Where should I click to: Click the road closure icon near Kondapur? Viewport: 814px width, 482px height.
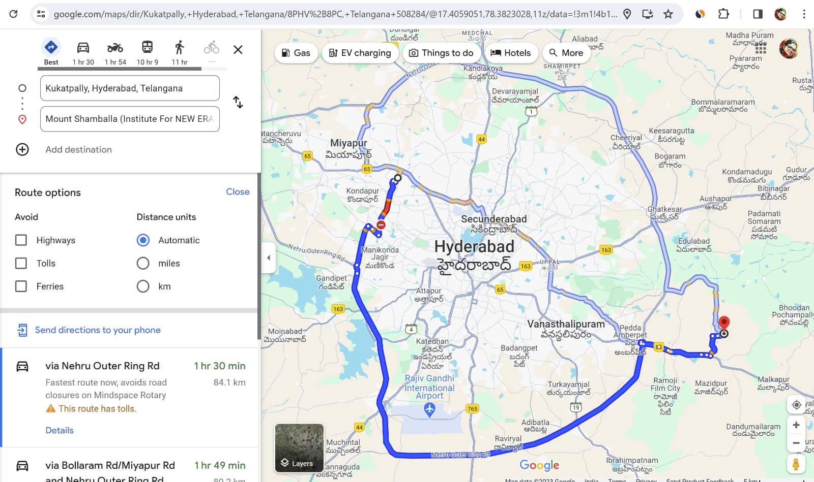tap(381, 225)
